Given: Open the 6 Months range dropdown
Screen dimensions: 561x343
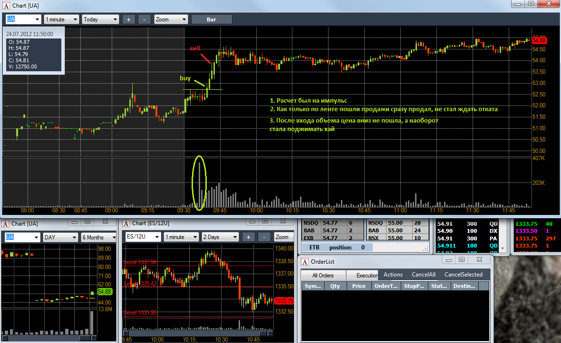Looking at the screenshot, I should 99,237.
